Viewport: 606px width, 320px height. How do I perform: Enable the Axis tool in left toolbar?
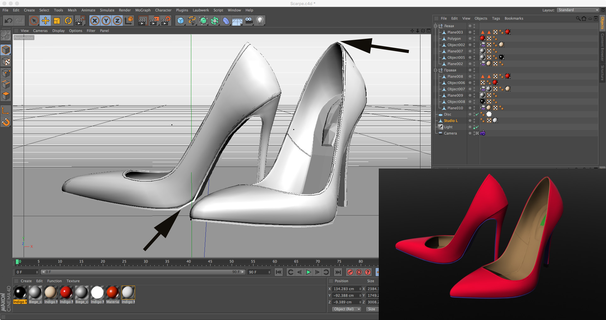point(6,110)
